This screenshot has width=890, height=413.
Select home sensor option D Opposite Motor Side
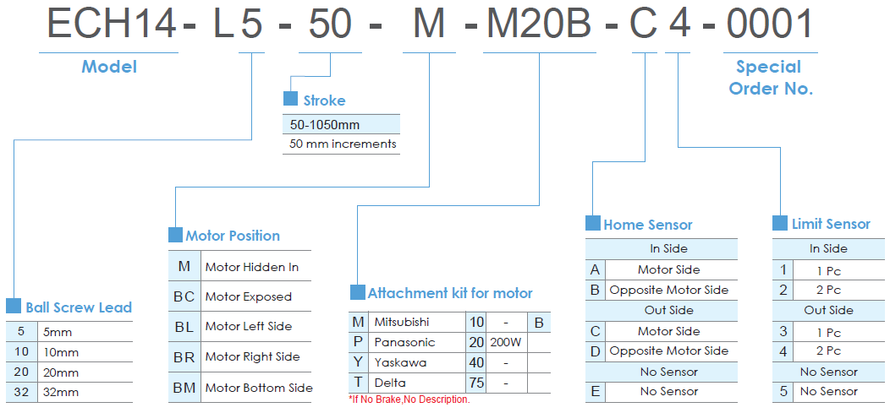coord(668,351)
